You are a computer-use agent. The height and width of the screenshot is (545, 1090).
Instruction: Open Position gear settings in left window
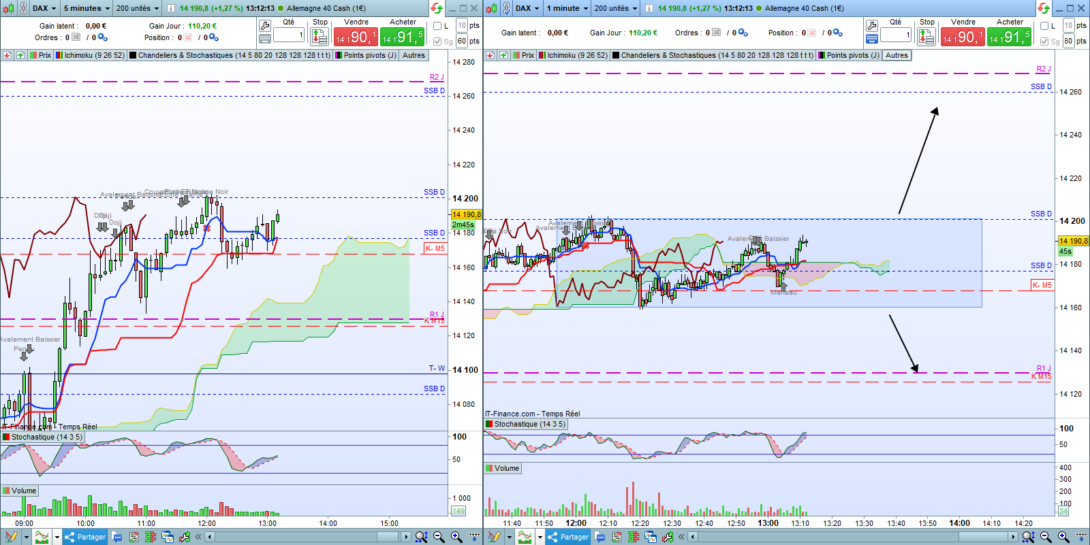pyautogui.click(x=214, y=37)
